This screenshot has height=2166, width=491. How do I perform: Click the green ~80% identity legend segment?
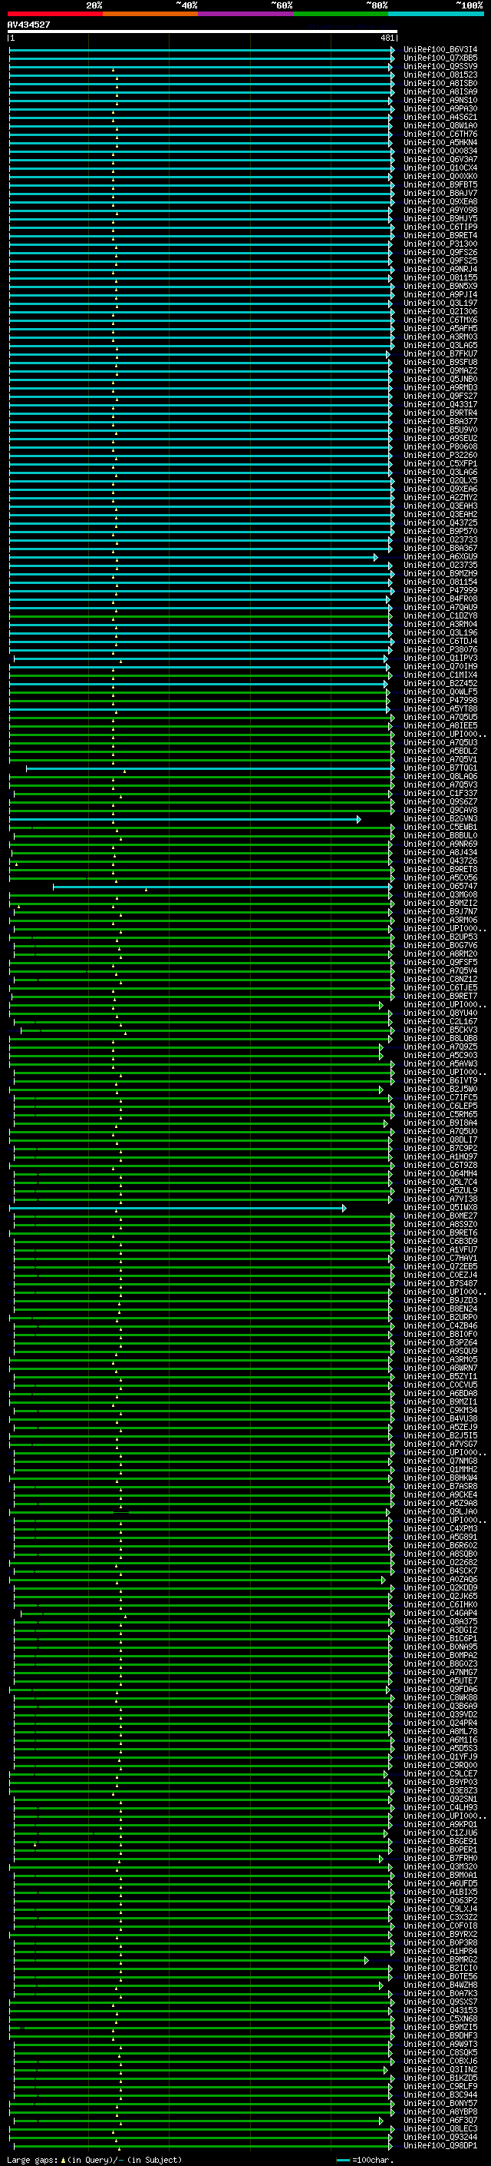pyautogui.click(x=341, y=14)
